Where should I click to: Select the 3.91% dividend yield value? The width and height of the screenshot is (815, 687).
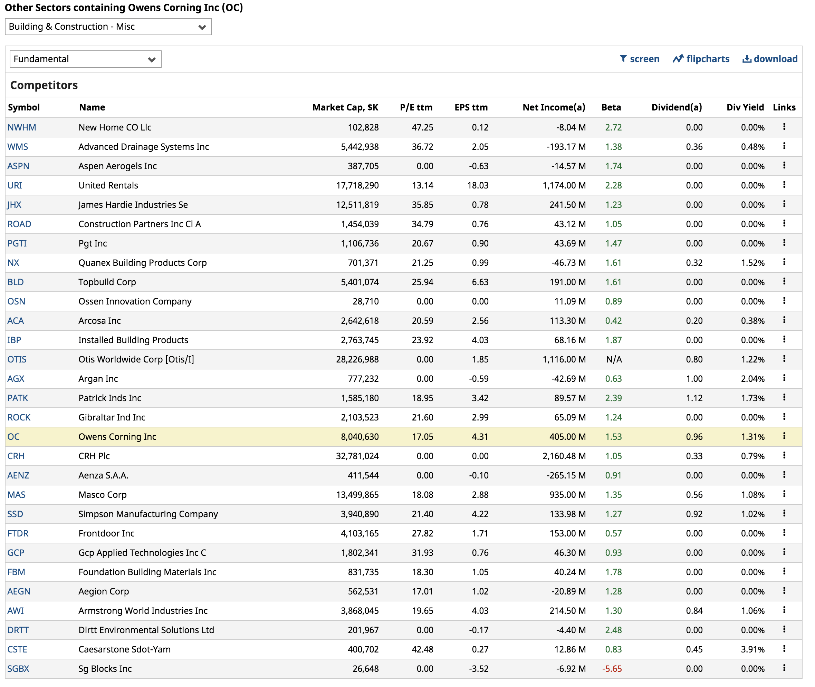[753, 649]
